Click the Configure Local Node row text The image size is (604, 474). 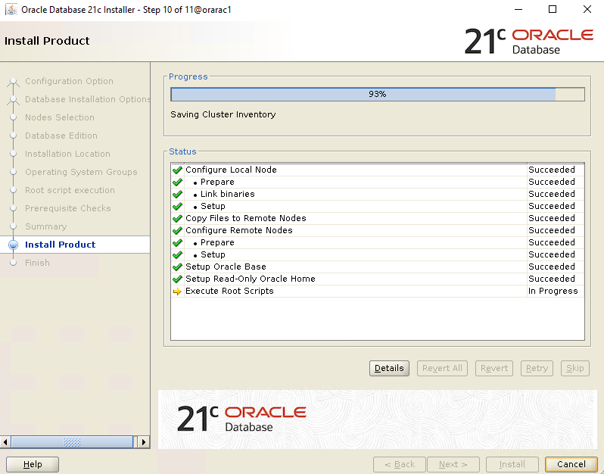click(231, 170)
